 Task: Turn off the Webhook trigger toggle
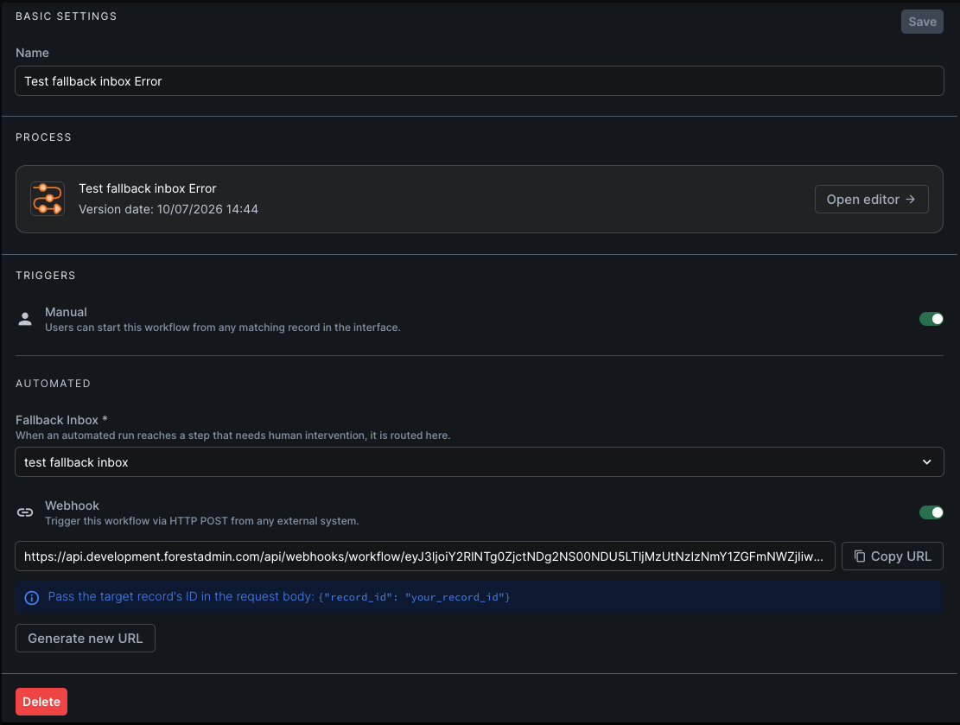931,512
